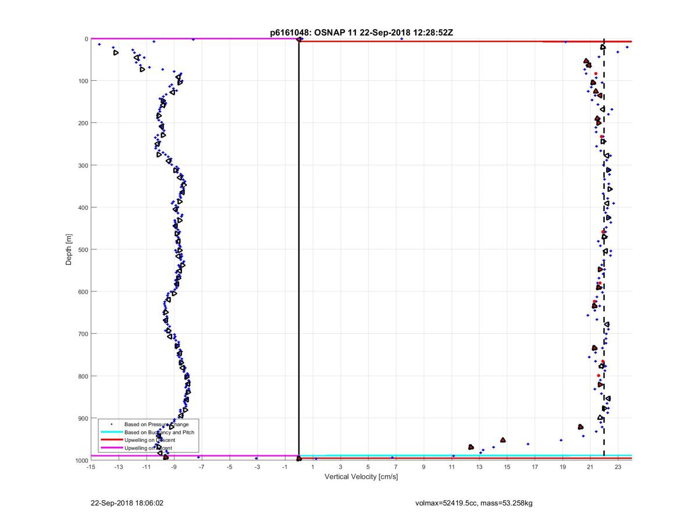Select the Depth [m] y-axis label

pos(69,249)
